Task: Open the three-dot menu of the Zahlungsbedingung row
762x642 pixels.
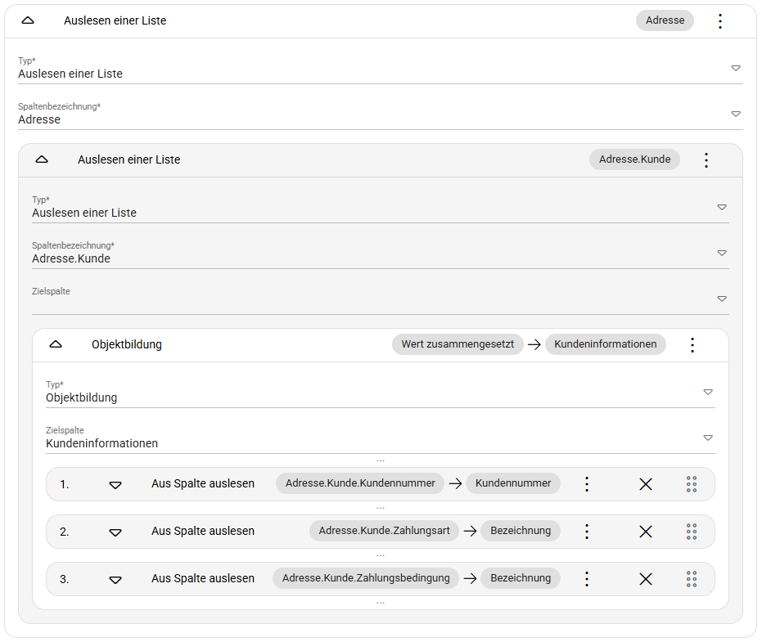Action: pos(587,578)
